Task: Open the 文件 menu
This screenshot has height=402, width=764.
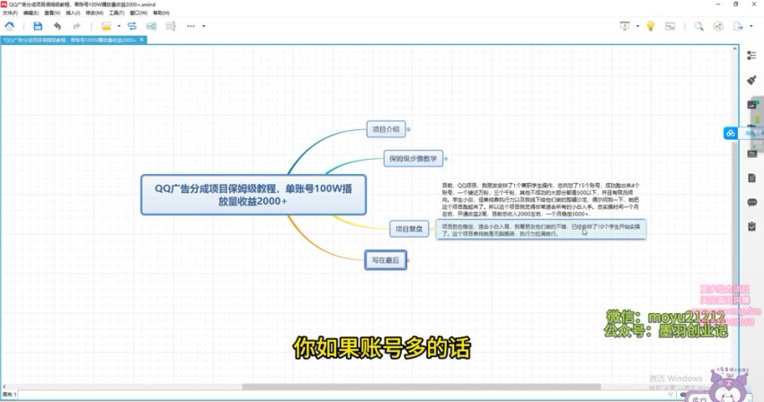Action: click(x=10, y=13)
